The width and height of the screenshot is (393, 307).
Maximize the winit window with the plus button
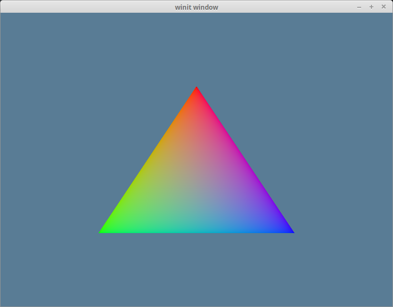point(370,7)
